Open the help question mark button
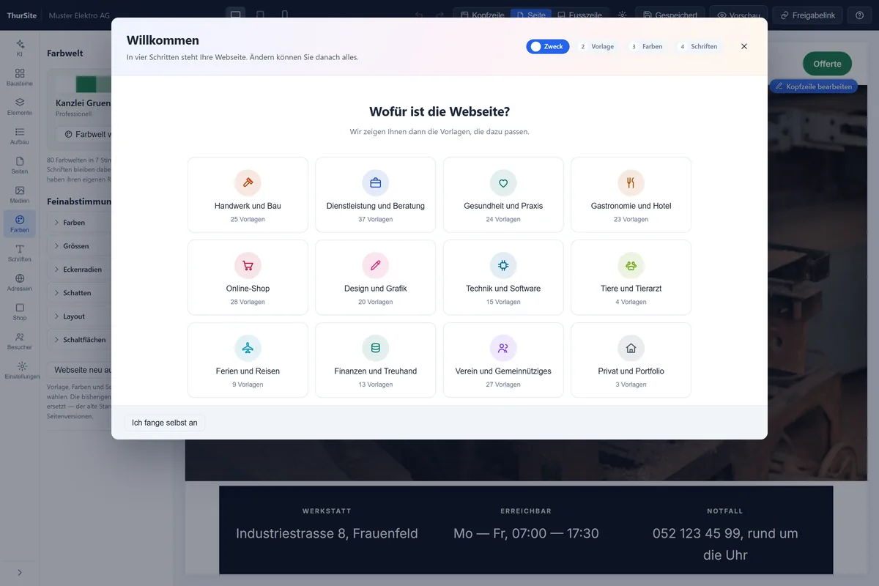The width and height of the screenshot is (879, 586). coord(860,15)
